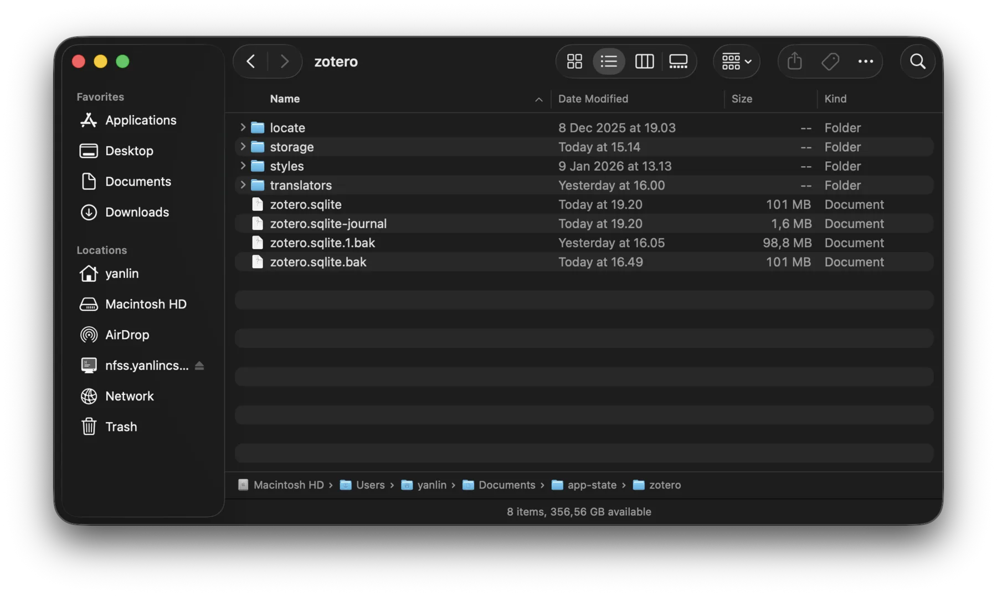Start a search in Finder

click(917, 61)
